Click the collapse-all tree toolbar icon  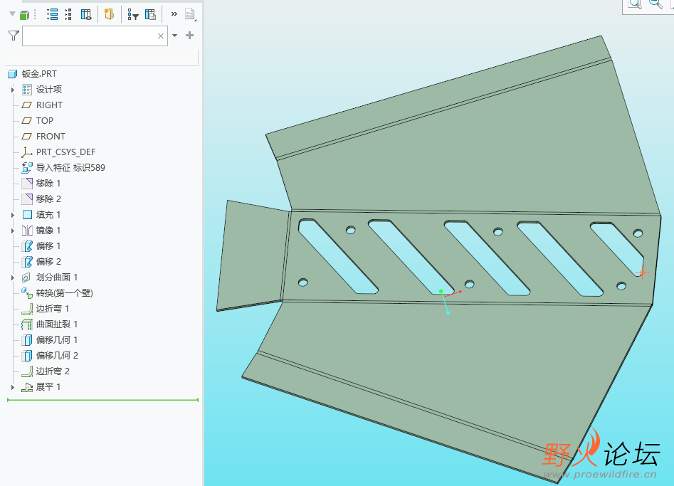click(68, 14)
